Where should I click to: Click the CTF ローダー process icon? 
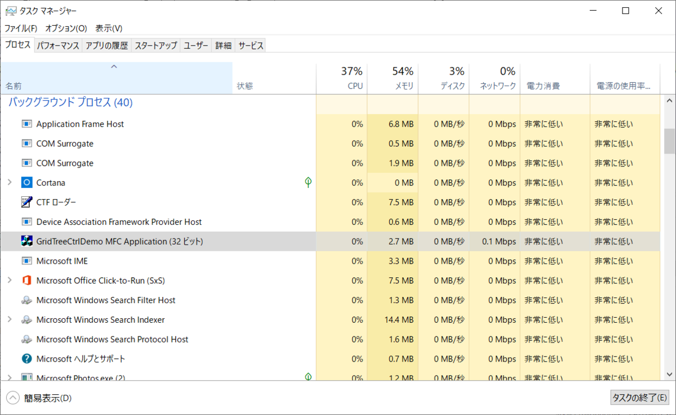click(26, 202)
